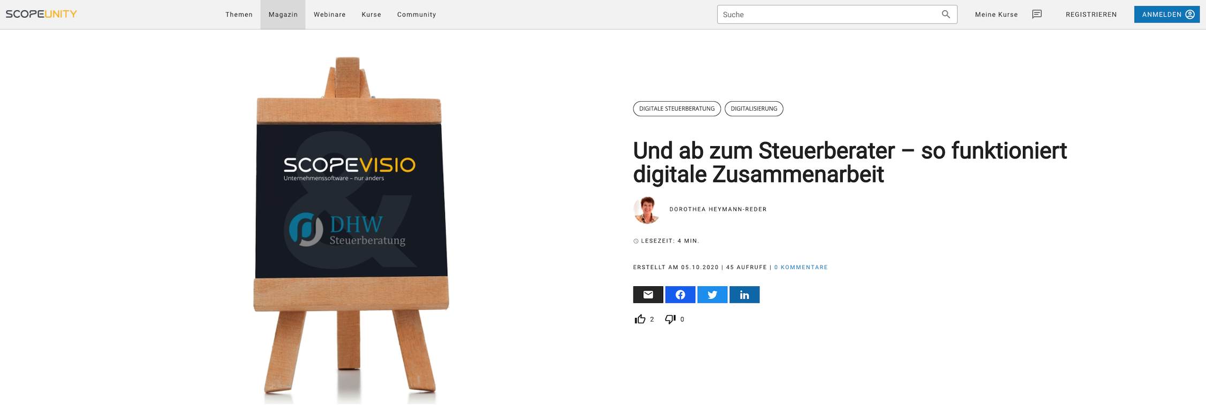Open the Community page

coord(417,14)
